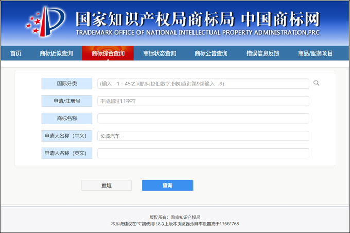Viewport: 350px width, 233px height.
Task: Click the 申请人名称(英文) label
Action: (x=67, y=153)
